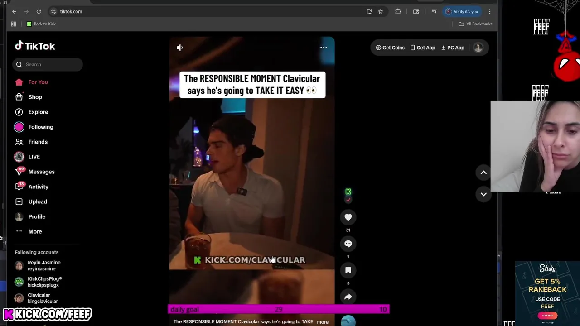Open the profile avatar in header

click(478, 48)
